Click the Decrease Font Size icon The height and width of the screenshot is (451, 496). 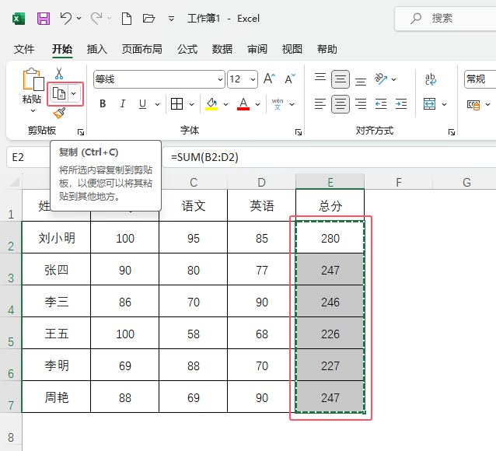[290, 79]
